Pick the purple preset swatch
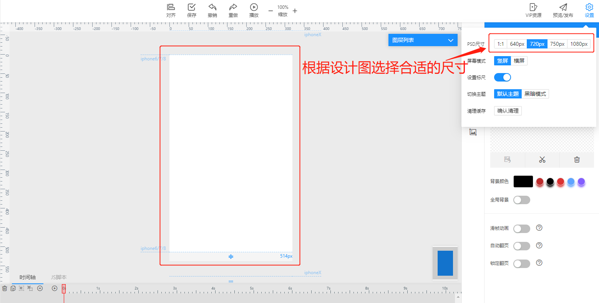 click(581, 181)
